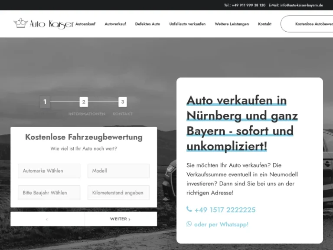The height and width of the screenshot is (250, 333).
Task: Click the text Wie viel ist Ihr Auto noch wert?
Action: tap(84, 148)
